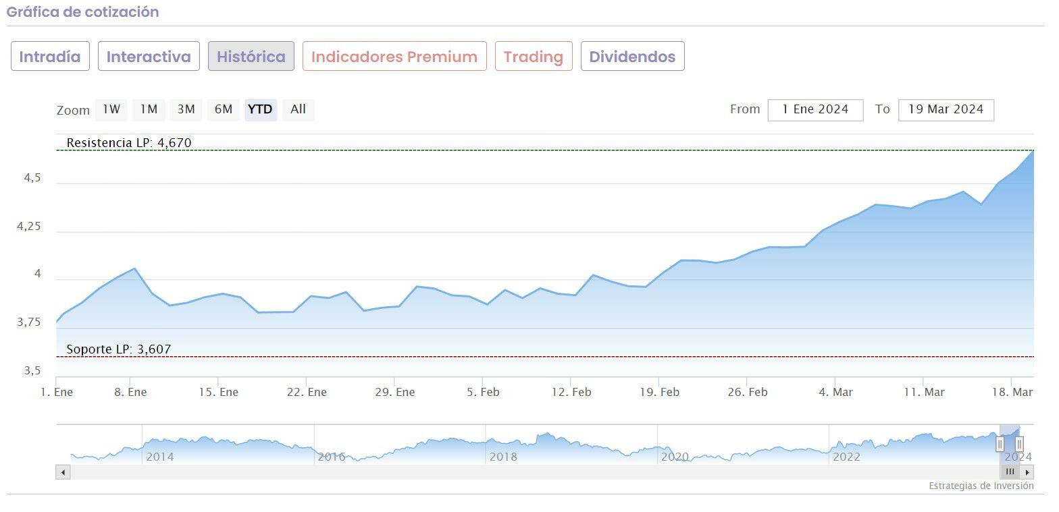This screenshot has width=1059, height=512.
Task: Click the left scroll arrow of the navigator
Action: pos(63,472)
